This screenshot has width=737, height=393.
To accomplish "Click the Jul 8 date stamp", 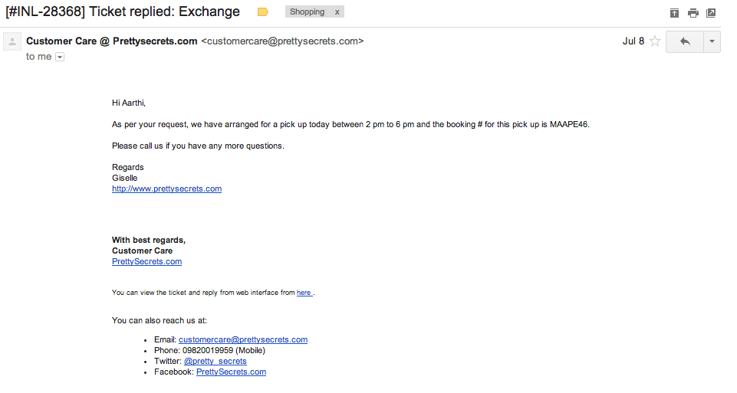I will point(633,41).
